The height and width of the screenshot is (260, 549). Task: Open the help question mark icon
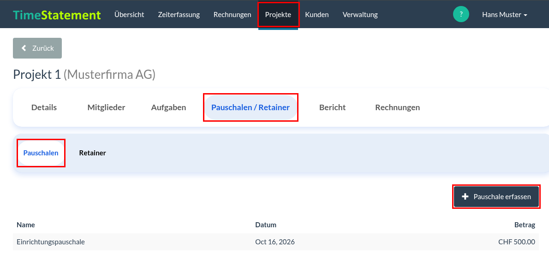coord(461,14)
